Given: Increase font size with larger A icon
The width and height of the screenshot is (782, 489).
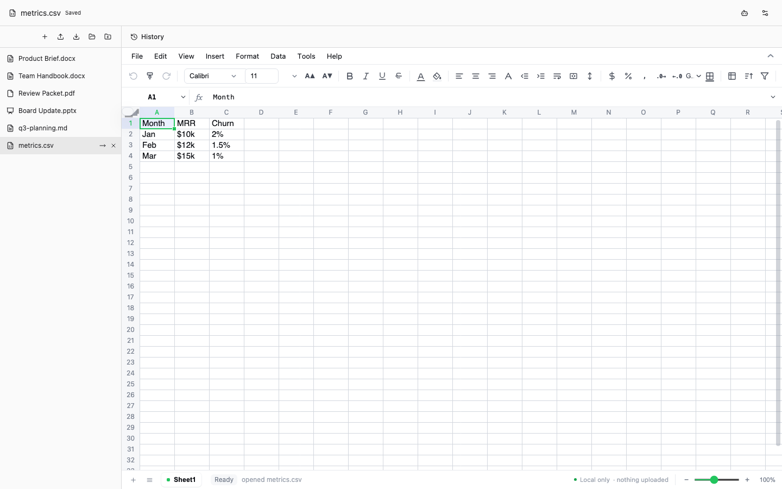Looking at the screenshot, I should tap(310, 76).
